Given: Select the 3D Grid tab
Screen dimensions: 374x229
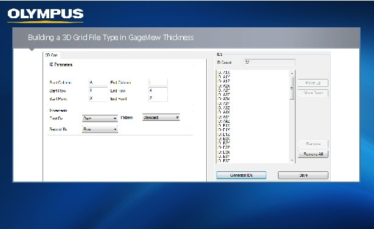Looking at the screenshot, I should pyautogui.click(x=52, y=55).
